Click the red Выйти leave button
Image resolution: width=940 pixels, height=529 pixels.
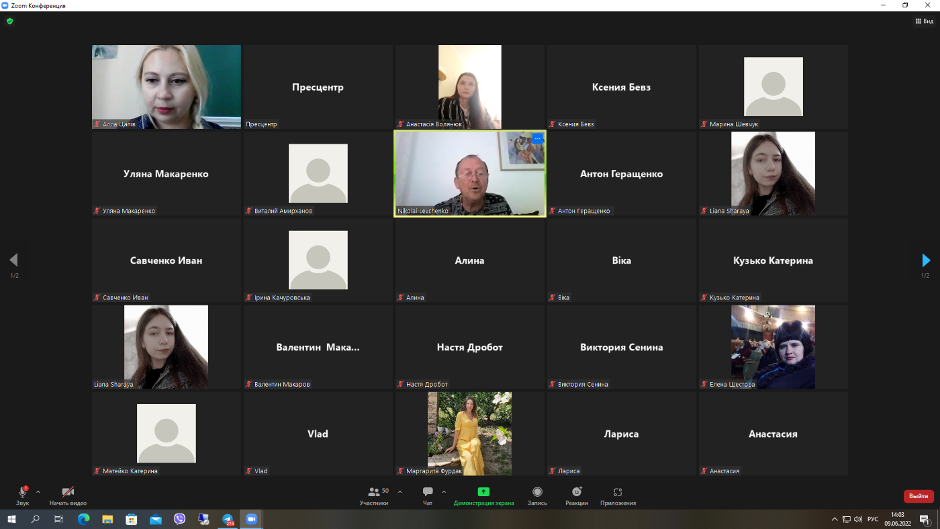coord(919,496)
